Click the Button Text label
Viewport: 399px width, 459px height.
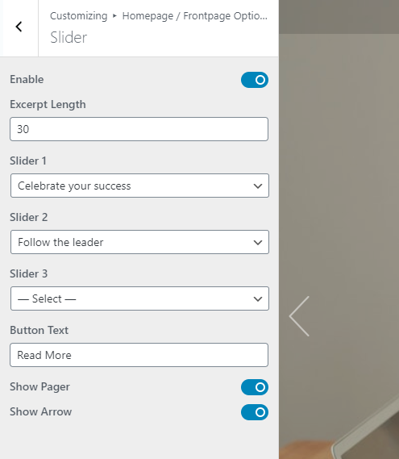(39, 331)
